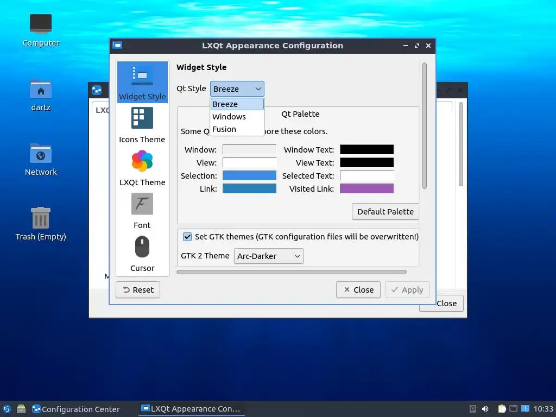Close the Appearance Configuration dialog via Close

coord(358,290)
